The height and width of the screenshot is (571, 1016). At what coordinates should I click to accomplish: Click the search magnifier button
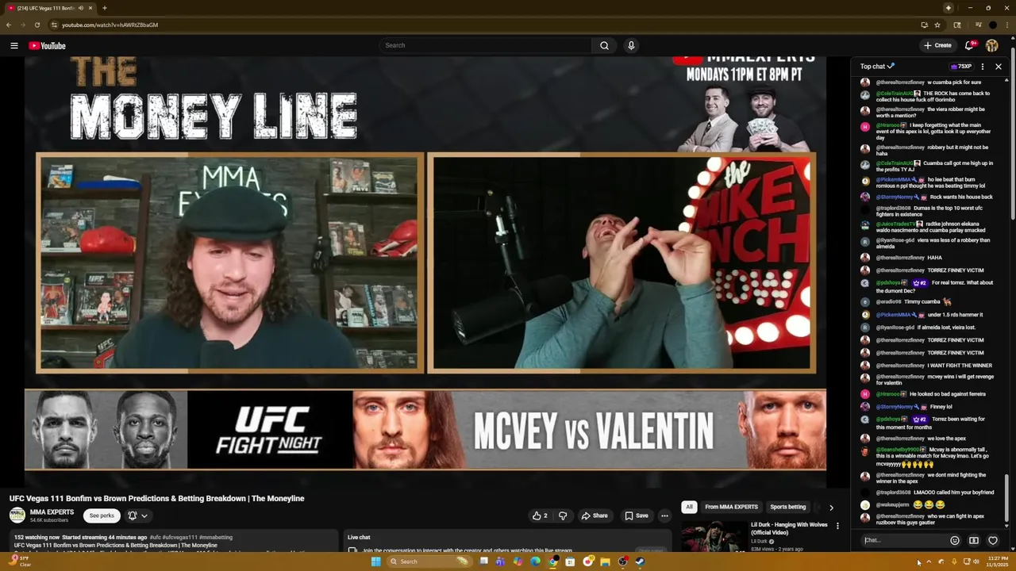[x=604, y=45]
